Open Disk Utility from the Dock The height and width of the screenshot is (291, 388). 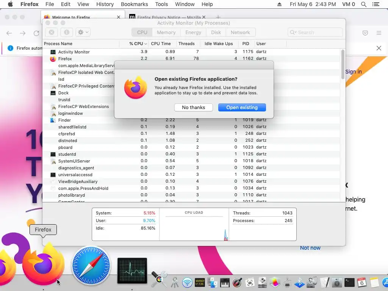click(312, 282)
